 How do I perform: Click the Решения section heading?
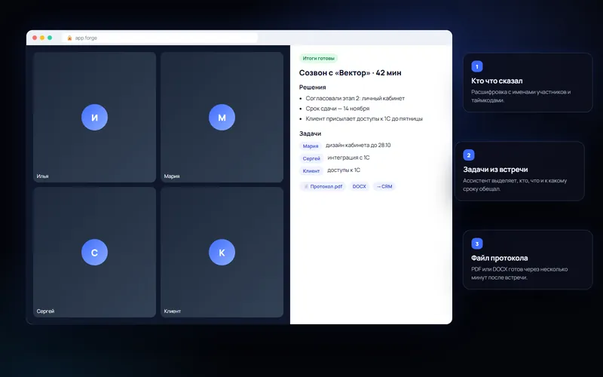coord(313,87)
